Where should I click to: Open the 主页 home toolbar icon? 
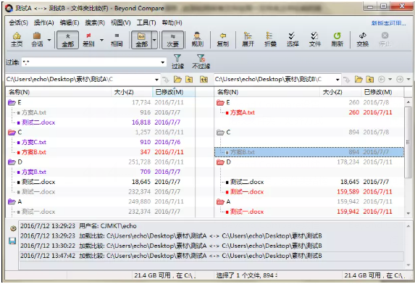point(17,39)
